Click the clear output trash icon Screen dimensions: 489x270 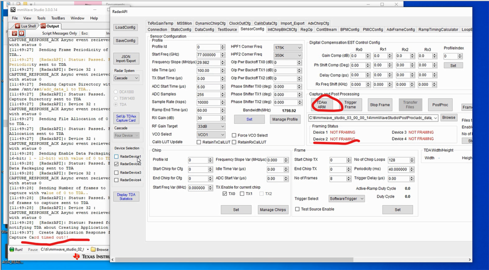(15, 33)
